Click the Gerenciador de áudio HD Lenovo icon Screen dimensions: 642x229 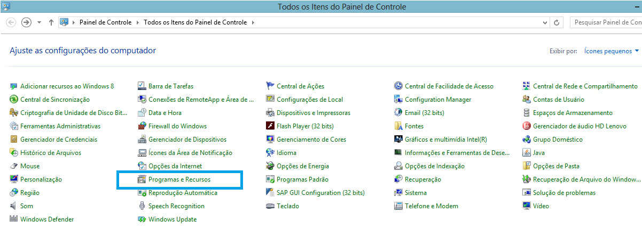click(527, 126)
